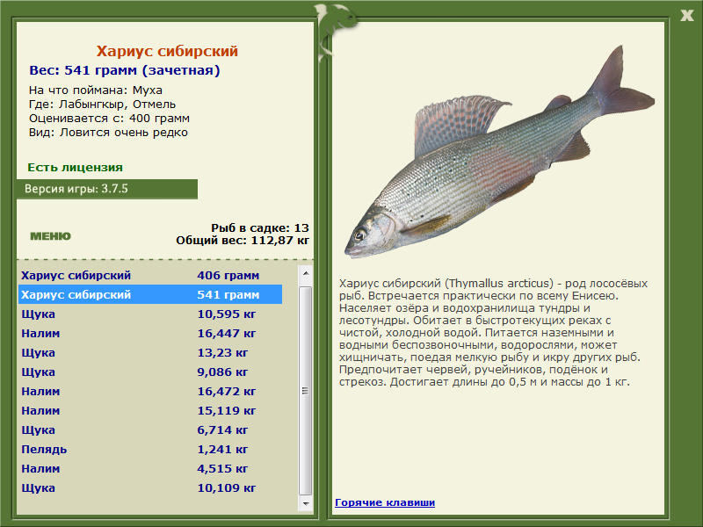Pick Щука 10,109 кг at list bottom
The height and width of the screenshot is (527, 703).
click(x=150, y=487)
